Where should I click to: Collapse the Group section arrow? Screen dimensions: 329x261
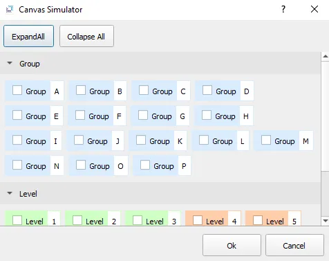[10, 63]
